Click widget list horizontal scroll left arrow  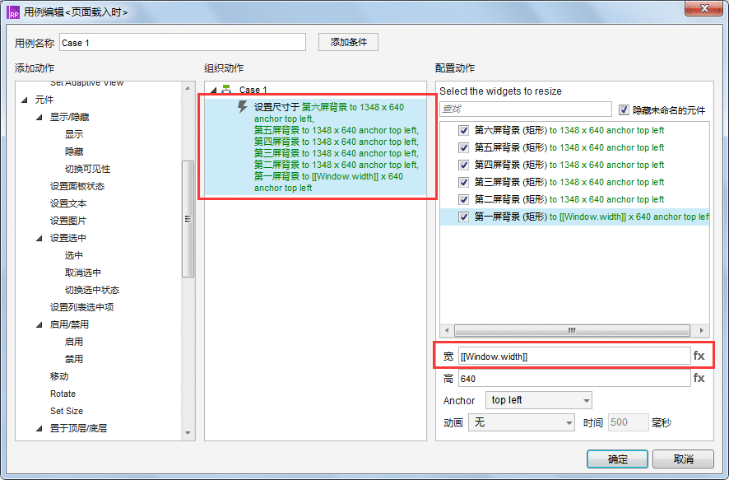(447, 330)
